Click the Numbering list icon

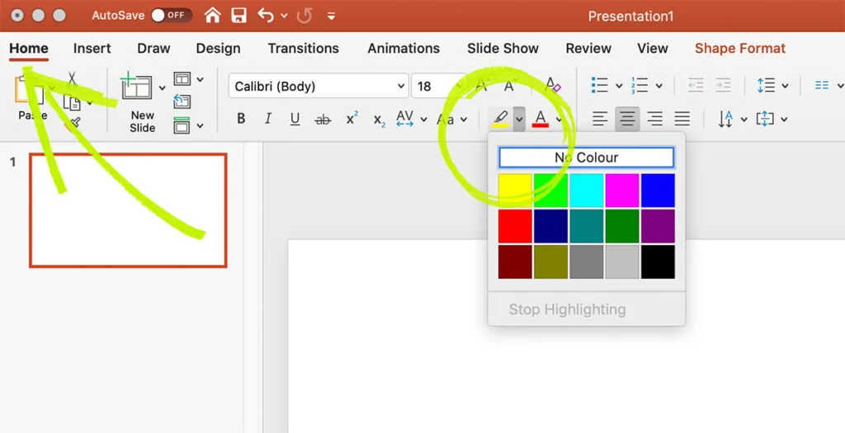click(640, 85)
